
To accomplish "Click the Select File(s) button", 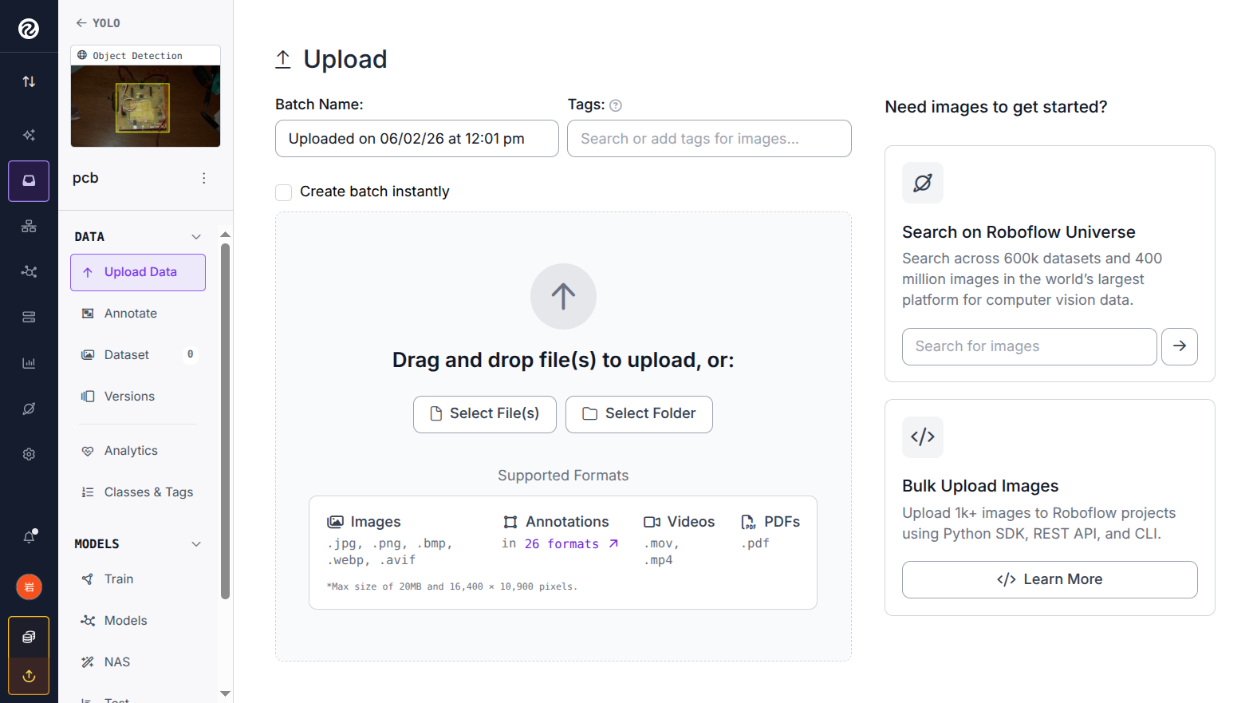I will coord(485,414).
